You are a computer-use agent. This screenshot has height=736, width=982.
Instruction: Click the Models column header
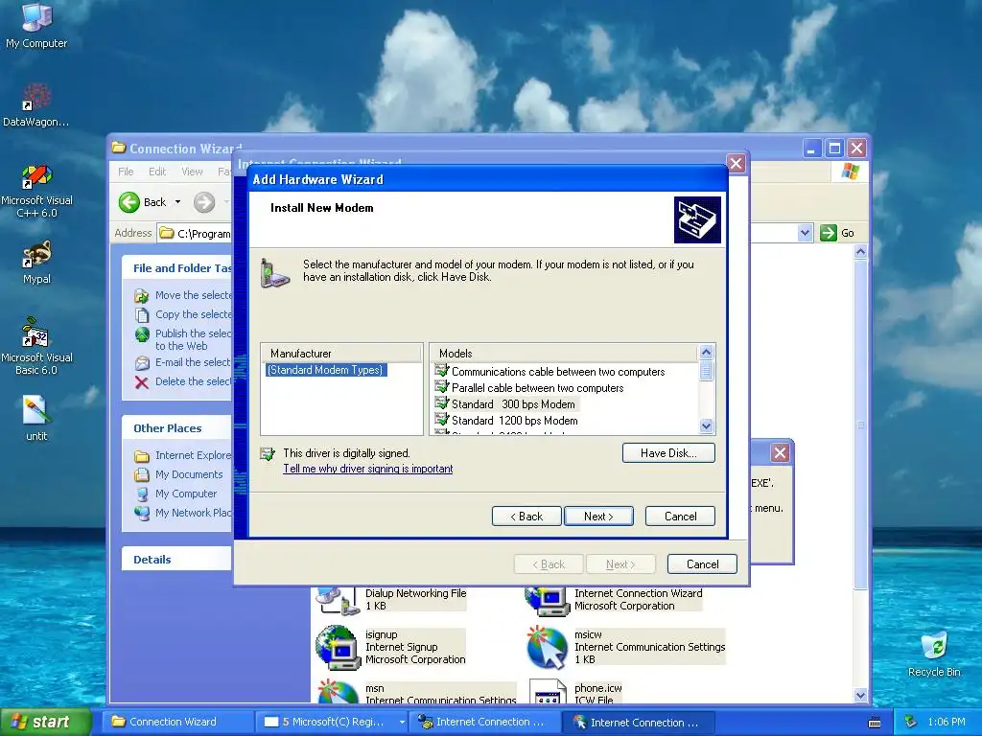click(x=564, y=353)
